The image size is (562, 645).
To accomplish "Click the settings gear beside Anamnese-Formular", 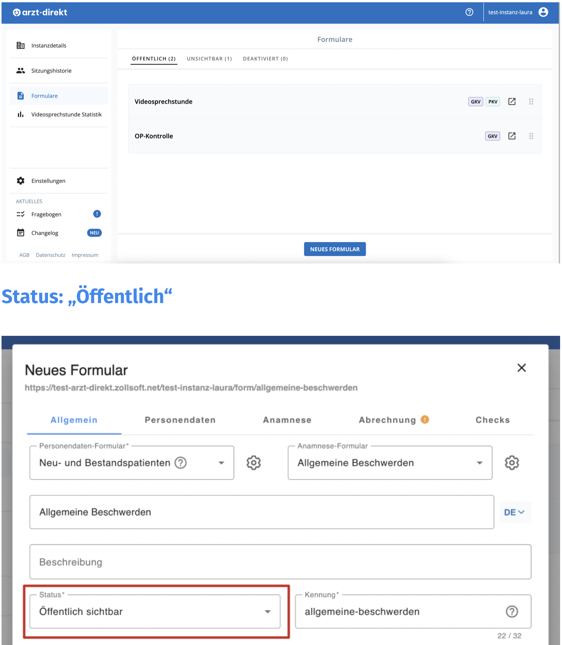I will 512,463.
